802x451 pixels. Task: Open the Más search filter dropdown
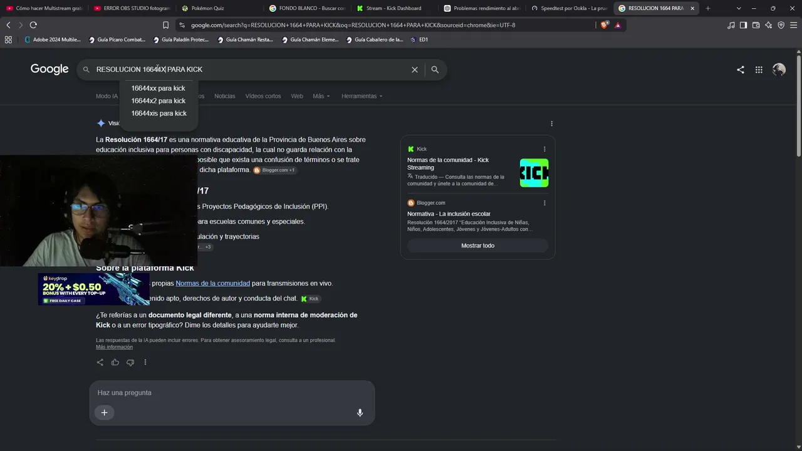pos(321,96)
